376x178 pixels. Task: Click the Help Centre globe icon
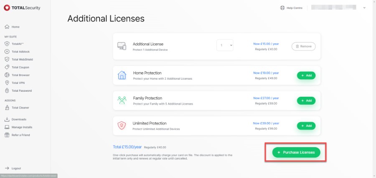282,8
